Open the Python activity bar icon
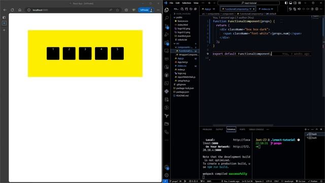325x183 pixels. [x=167, y=91]
